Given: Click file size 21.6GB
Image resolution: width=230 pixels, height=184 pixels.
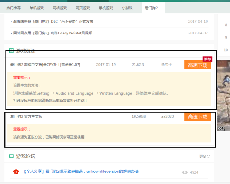Looking at the screenshot, I should (x=138, y=65).
